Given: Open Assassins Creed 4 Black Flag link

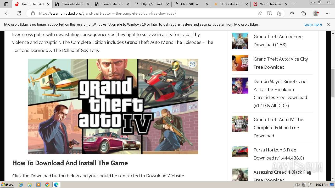Looking at the screenshot, I should coord(282,176).
